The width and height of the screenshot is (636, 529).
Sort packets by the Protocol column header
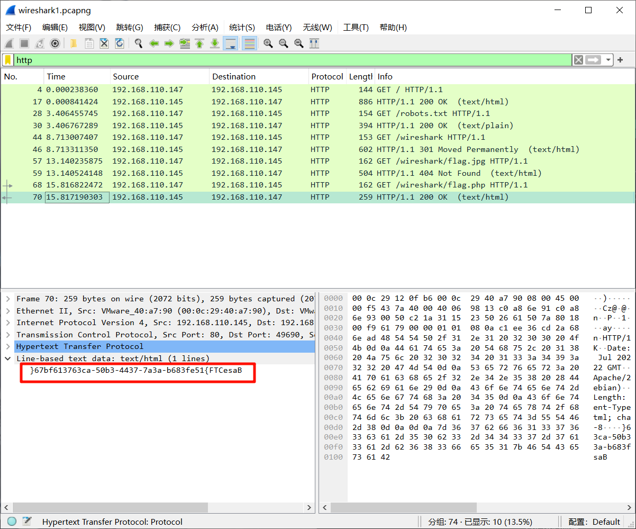click(x=328, y=77)
